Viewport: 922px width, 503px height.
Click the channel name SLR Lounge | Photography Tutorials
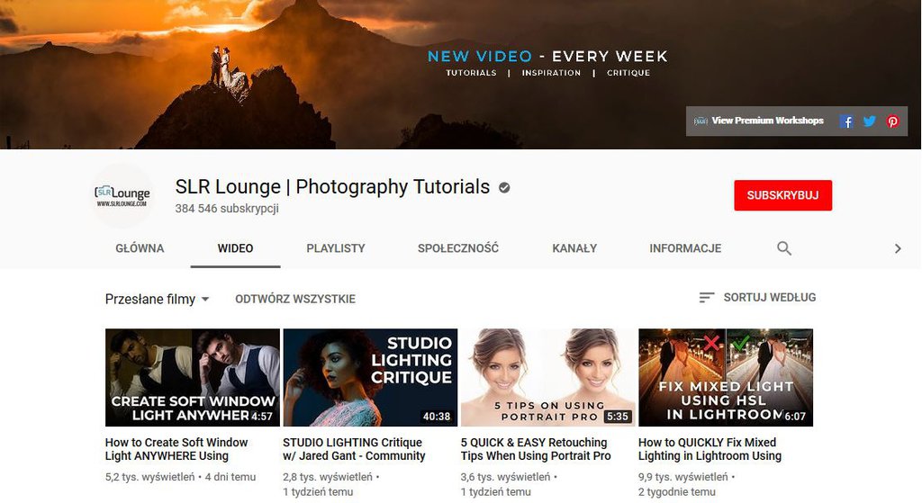(x=332, y=187)
